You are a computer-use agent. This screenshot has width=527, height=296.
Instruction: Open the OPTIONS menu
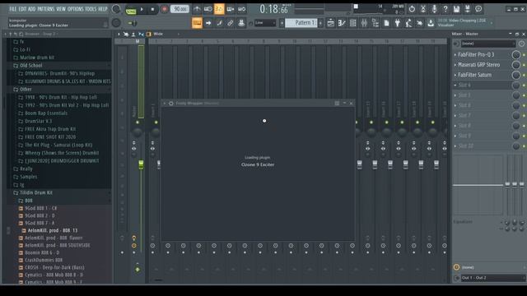(75, 9)
